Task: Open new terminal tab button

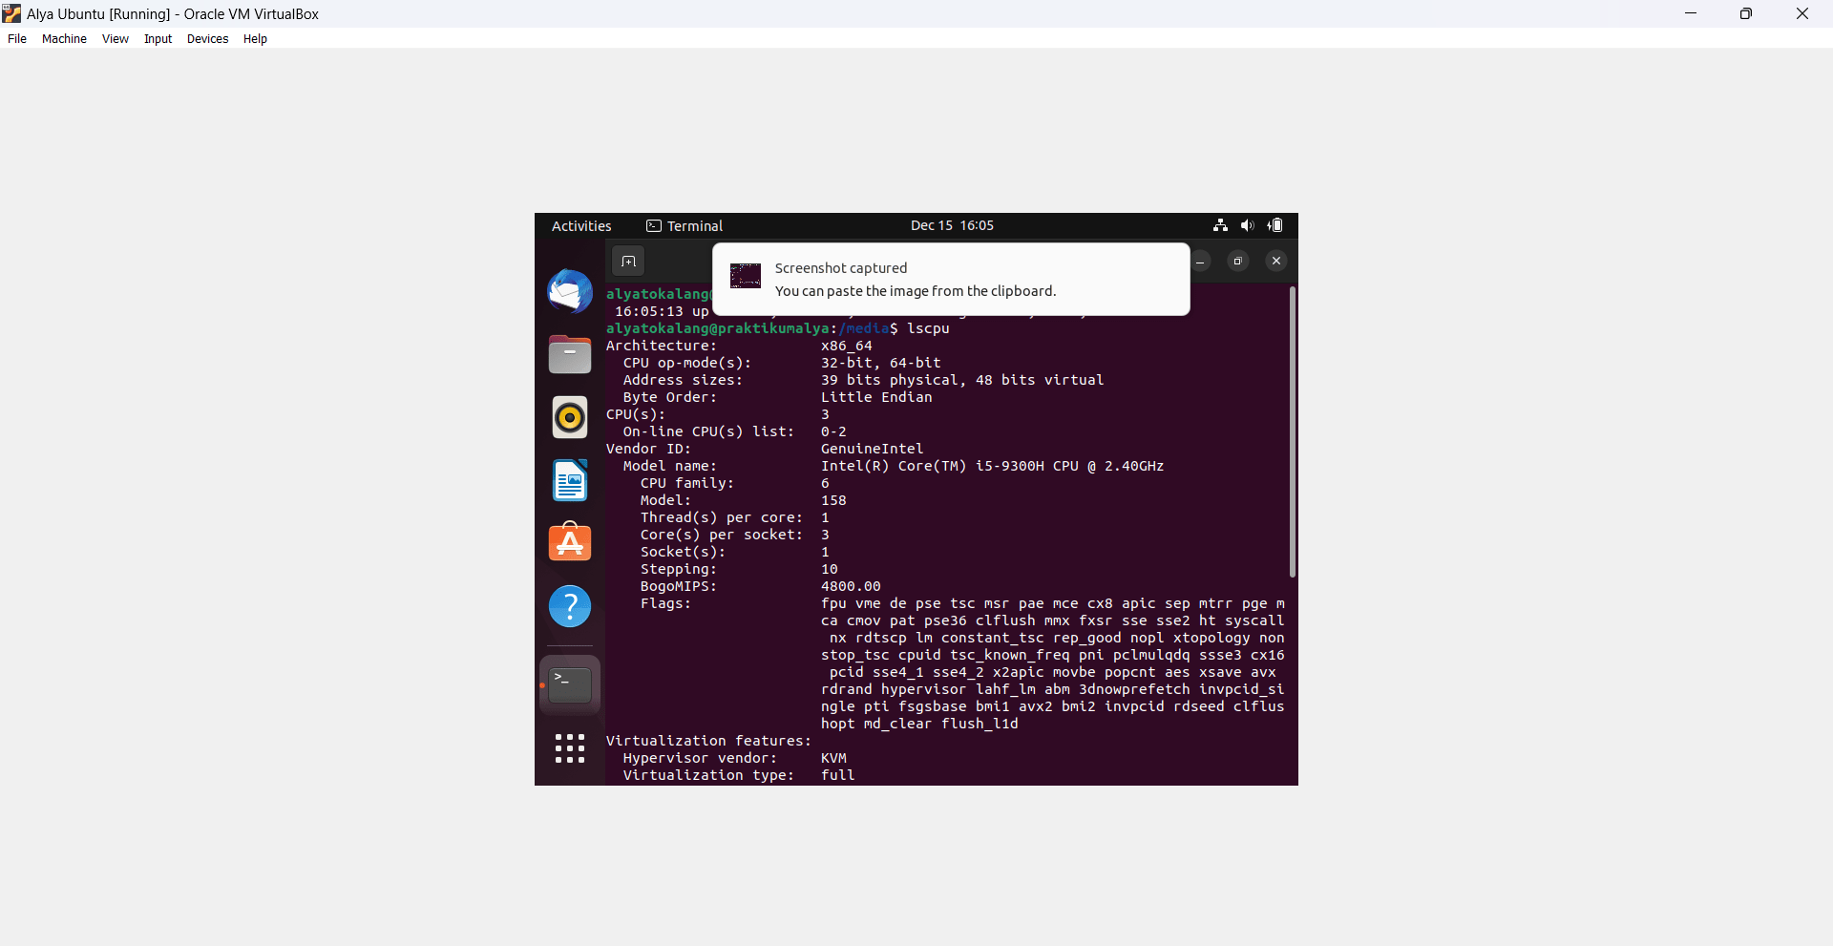Action: (628, 262)
